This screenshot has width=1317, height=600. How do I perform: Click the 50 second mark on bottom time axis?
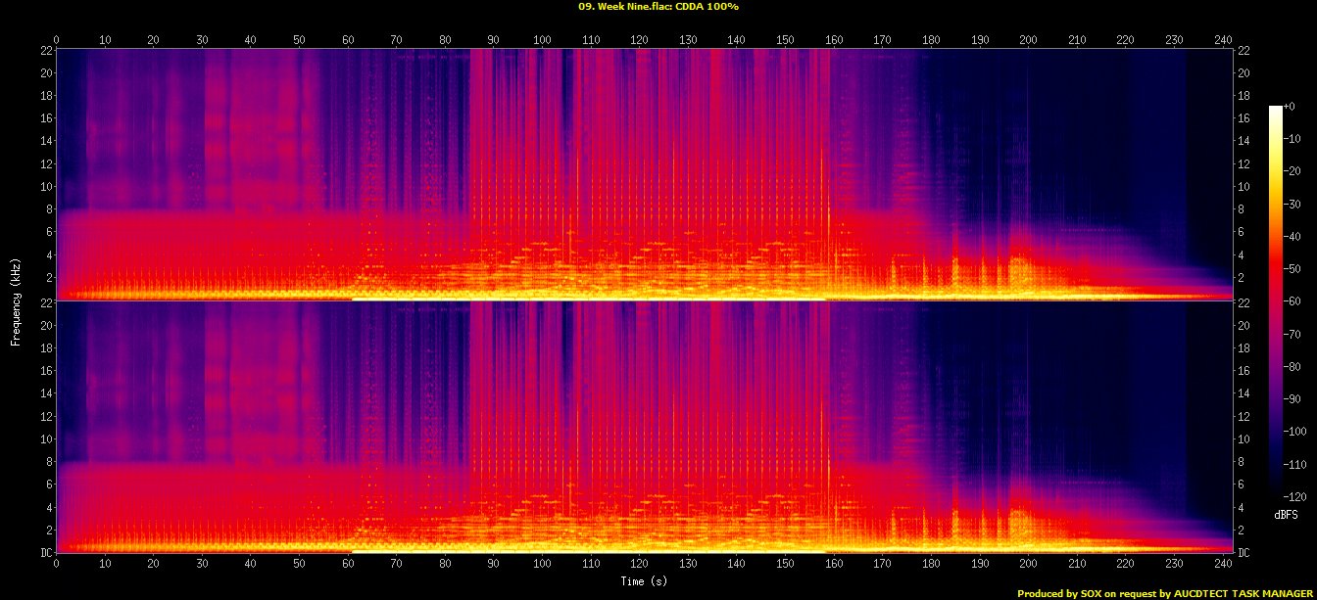[x=299, y=565]
